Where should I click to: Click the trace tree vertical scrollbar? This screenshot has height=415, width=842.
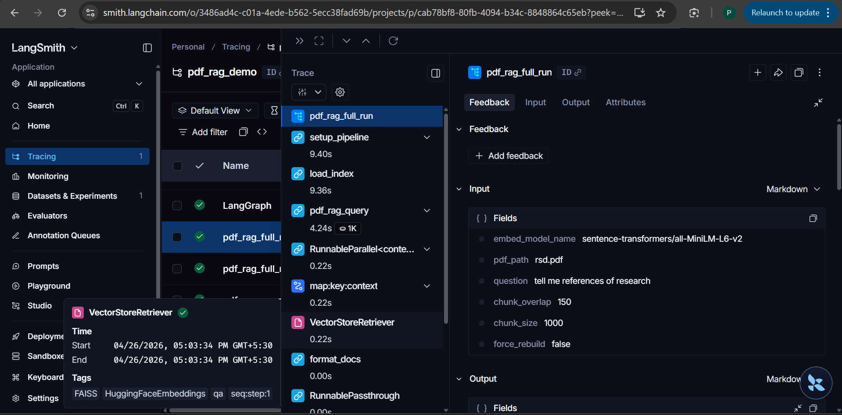coord(446,219)
